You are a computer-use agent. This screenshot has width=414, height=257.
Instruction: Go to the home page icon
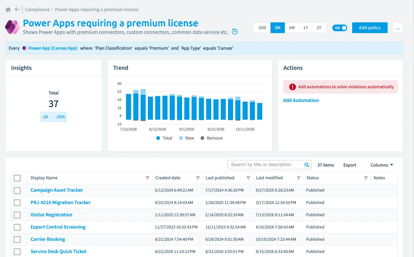pyautogui.click(x=8, y=10)
